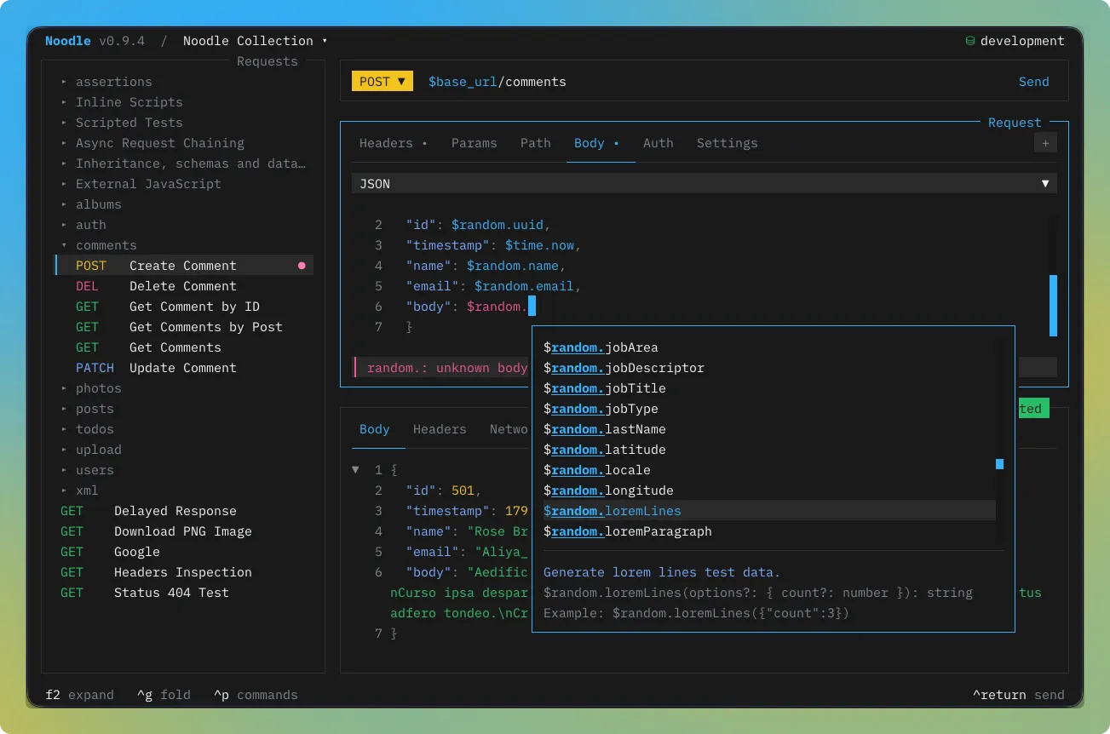Open the POST method dropdown
The width and height of the screenshot is (1110, 734).
point(382,82)
